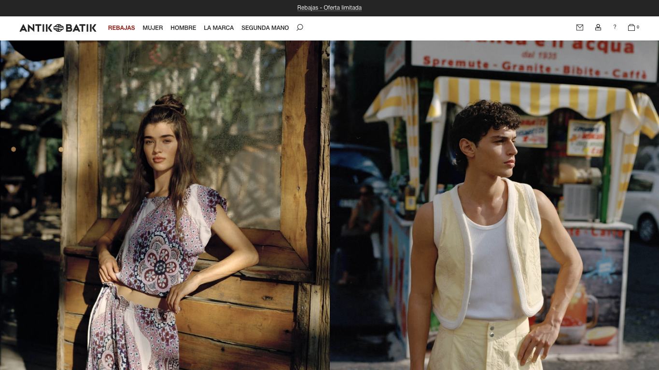Select MUJER in the navigation

[153, 28]
